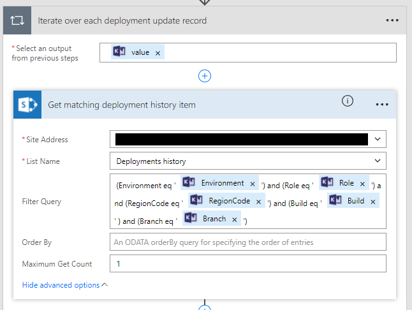Remove the RegionCode token from Filter Query
Viewport: 412px width, 310px height.
coord(259,202)
